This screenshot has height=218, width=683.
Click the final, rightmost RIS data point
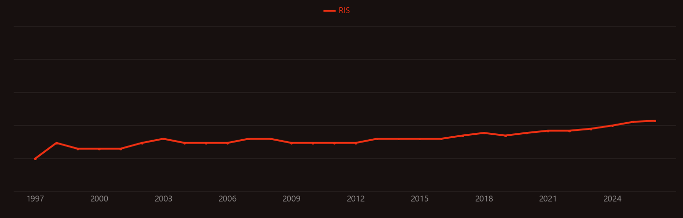pos(655,121)
